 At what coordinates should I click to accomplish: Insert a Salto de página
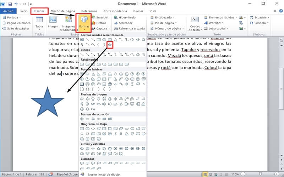point(16,28)
